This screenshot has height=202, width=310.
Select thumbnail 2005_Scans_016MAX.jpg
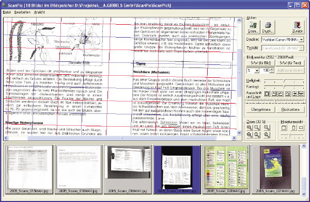click(128, 170)
